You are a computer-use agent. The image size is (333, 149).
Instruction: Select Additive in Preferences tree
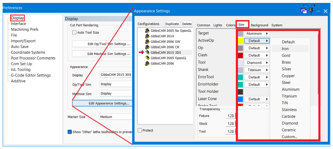point(18,81)
